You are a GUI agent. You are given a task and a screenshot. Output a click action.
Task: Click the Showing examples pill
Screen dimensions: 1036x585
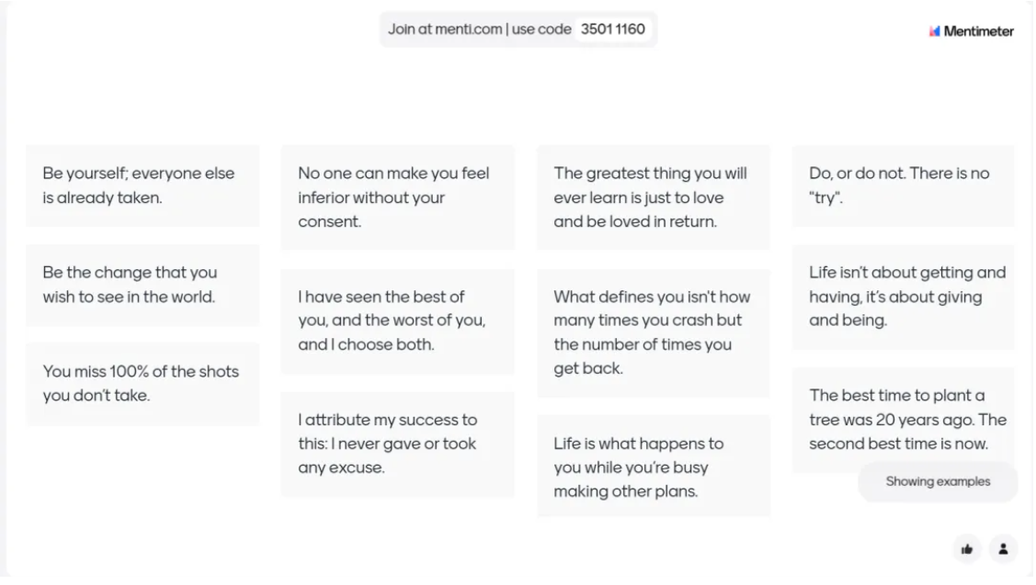[938, 481]
